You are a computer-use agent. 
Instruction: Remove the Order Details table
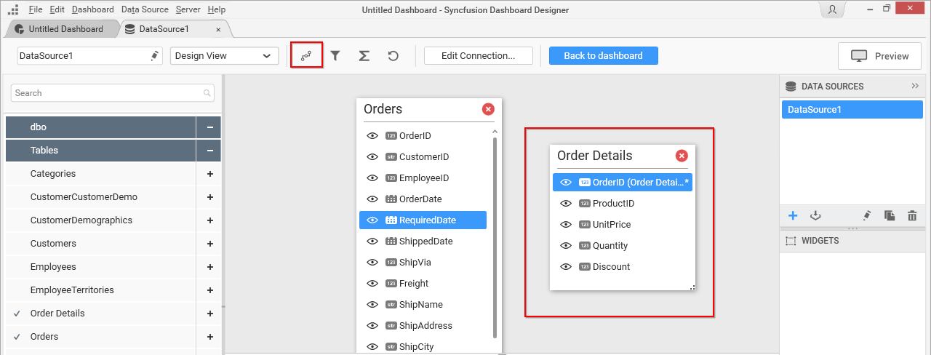682,156
